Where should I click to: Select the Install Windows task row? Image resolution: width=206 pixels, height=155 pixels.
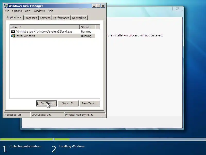pos(53,36)
